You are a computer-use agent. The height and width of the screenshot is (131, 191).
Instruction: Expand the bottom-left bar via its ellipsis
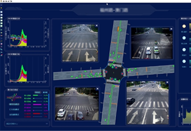47,124
